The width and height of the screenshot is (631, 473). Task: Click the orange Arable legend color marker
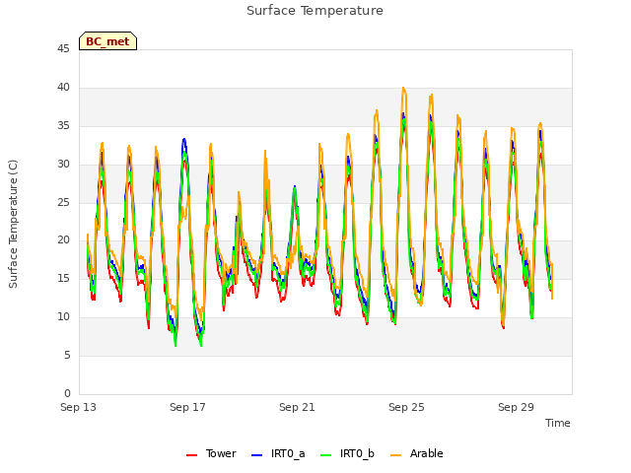click(395, 455)
